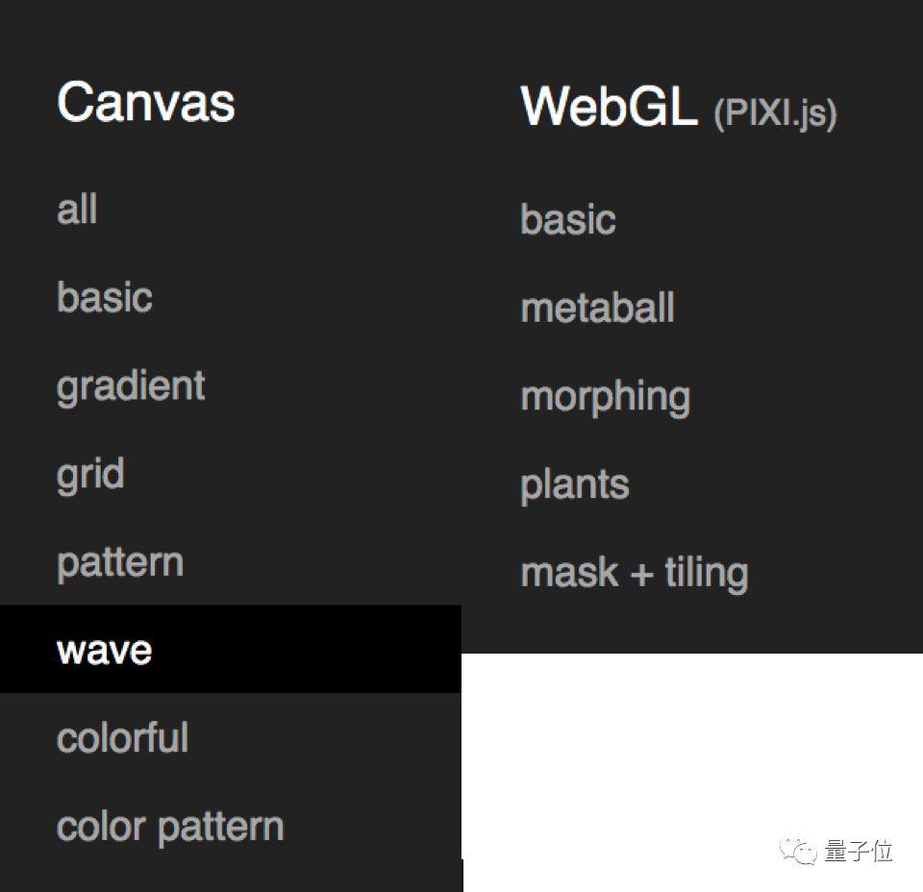Select the Canvas section heading

(x=146, y=102)
